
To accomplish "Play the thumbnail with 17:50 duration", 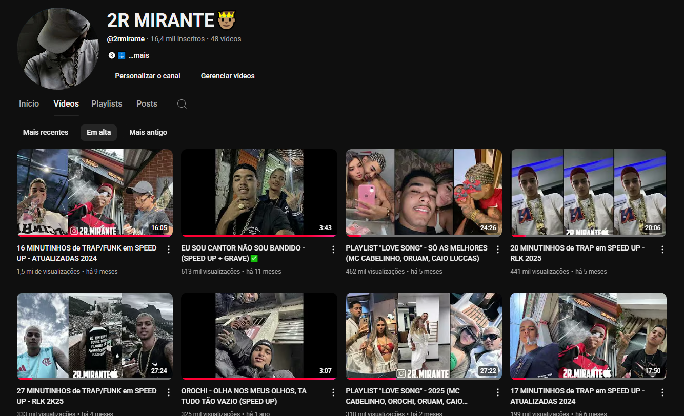I will 588,336.
